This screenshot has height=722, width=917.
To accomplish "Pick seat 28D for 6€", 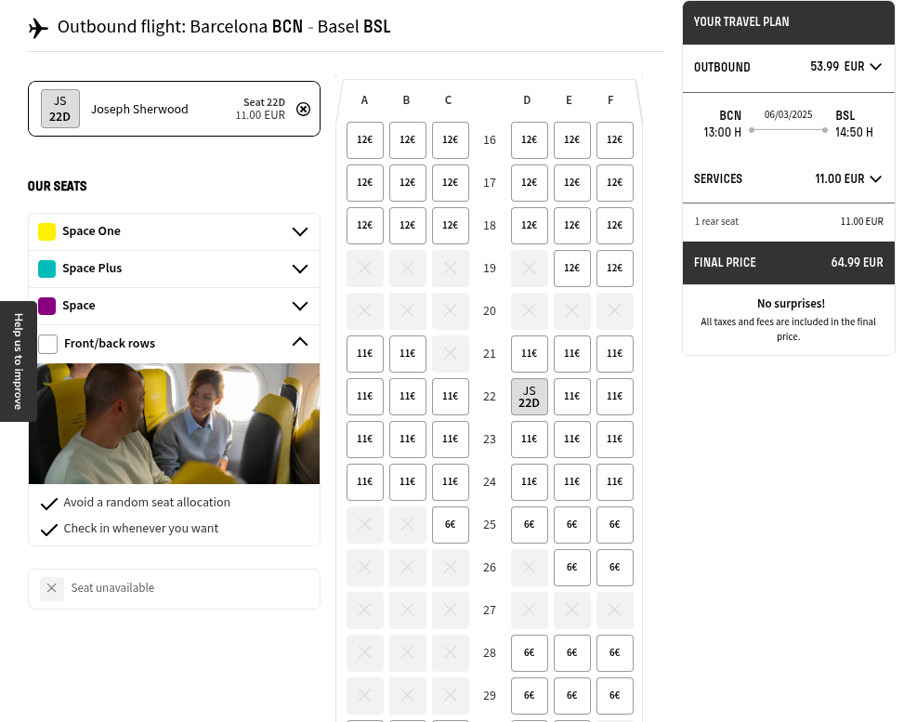I will pyautogui.click(x=530, y=653).
